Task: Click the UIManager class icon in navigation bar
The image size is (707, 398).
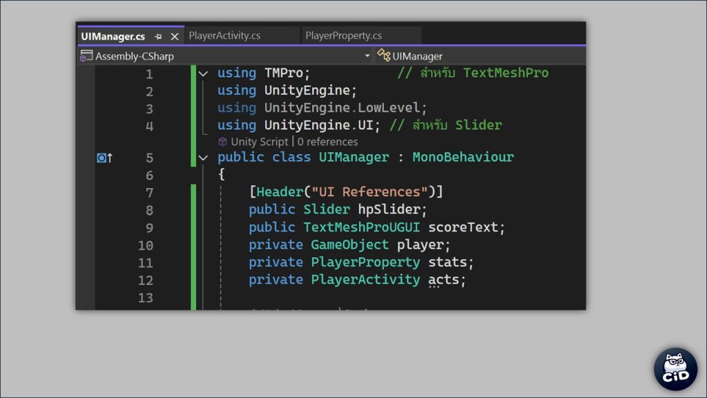Action: [383, 55]
